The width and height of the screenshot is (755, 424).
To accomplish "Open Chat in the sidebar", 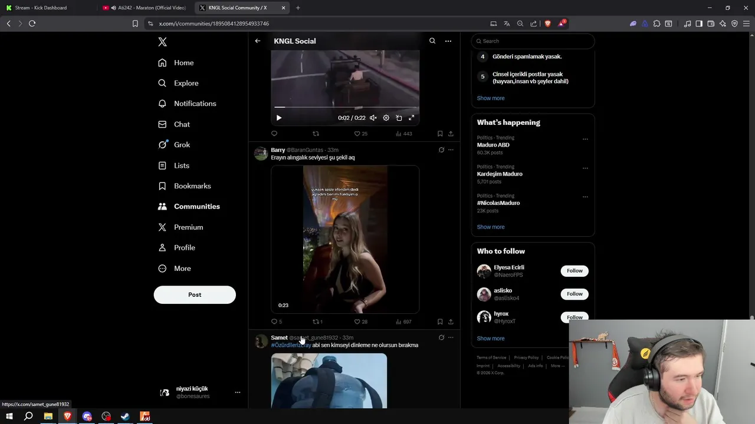I will point(175,124).
